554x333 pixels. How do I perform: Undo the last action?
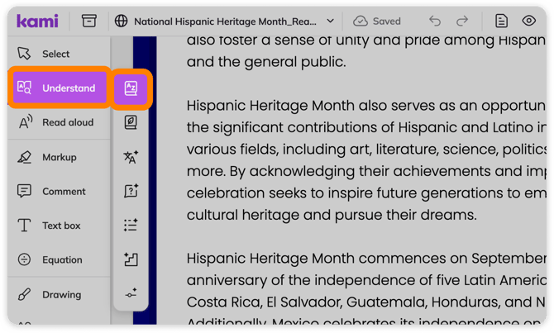pyautogui.click(x=435, y=21)
